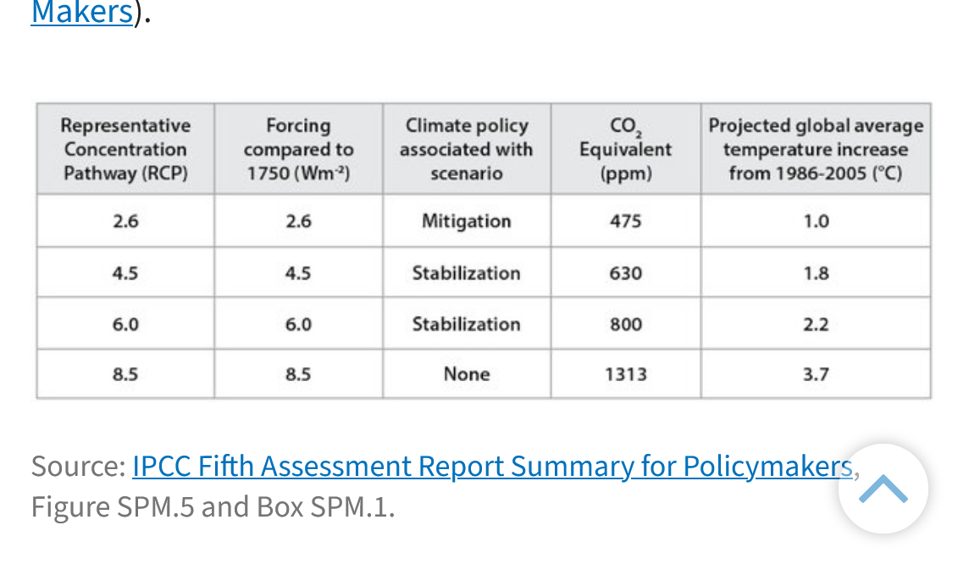Select the Mitigation policy cell
Image resolution: width=969 pixels, height=575 pixels.
466,221
